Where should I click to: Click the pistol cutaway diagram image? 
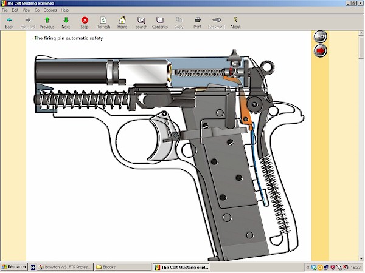click(x=169, y=155)
